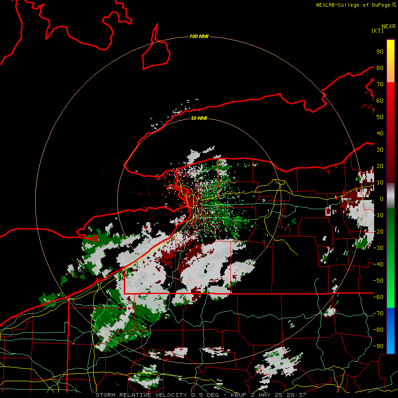The height and width of the screenshot is (398, 398).
Task: Click the positive 90 scale value
Action: [380, 52]
